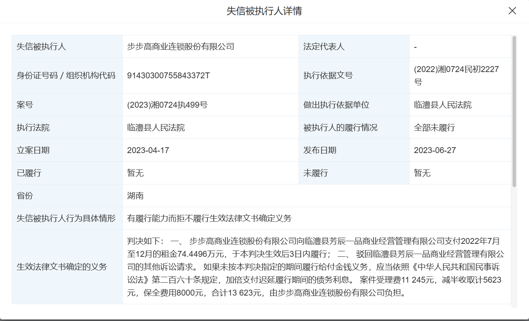Image resolution: width=529 pixels, height=321 pixels.
Task: Click publish date 2023-06-27
Action: pyautogui.click(x=435, y=150)
